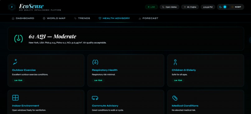Click the lungs icon beside 62 AQI
The image size is (251, 114).
[x=19, y=39]
